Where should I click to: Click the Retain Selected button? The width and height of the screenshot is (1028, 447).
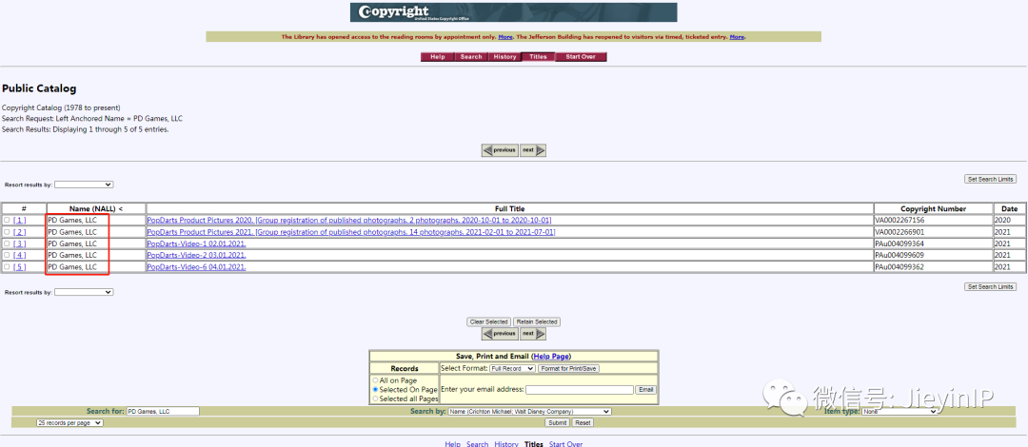click(x=537, y=321)
